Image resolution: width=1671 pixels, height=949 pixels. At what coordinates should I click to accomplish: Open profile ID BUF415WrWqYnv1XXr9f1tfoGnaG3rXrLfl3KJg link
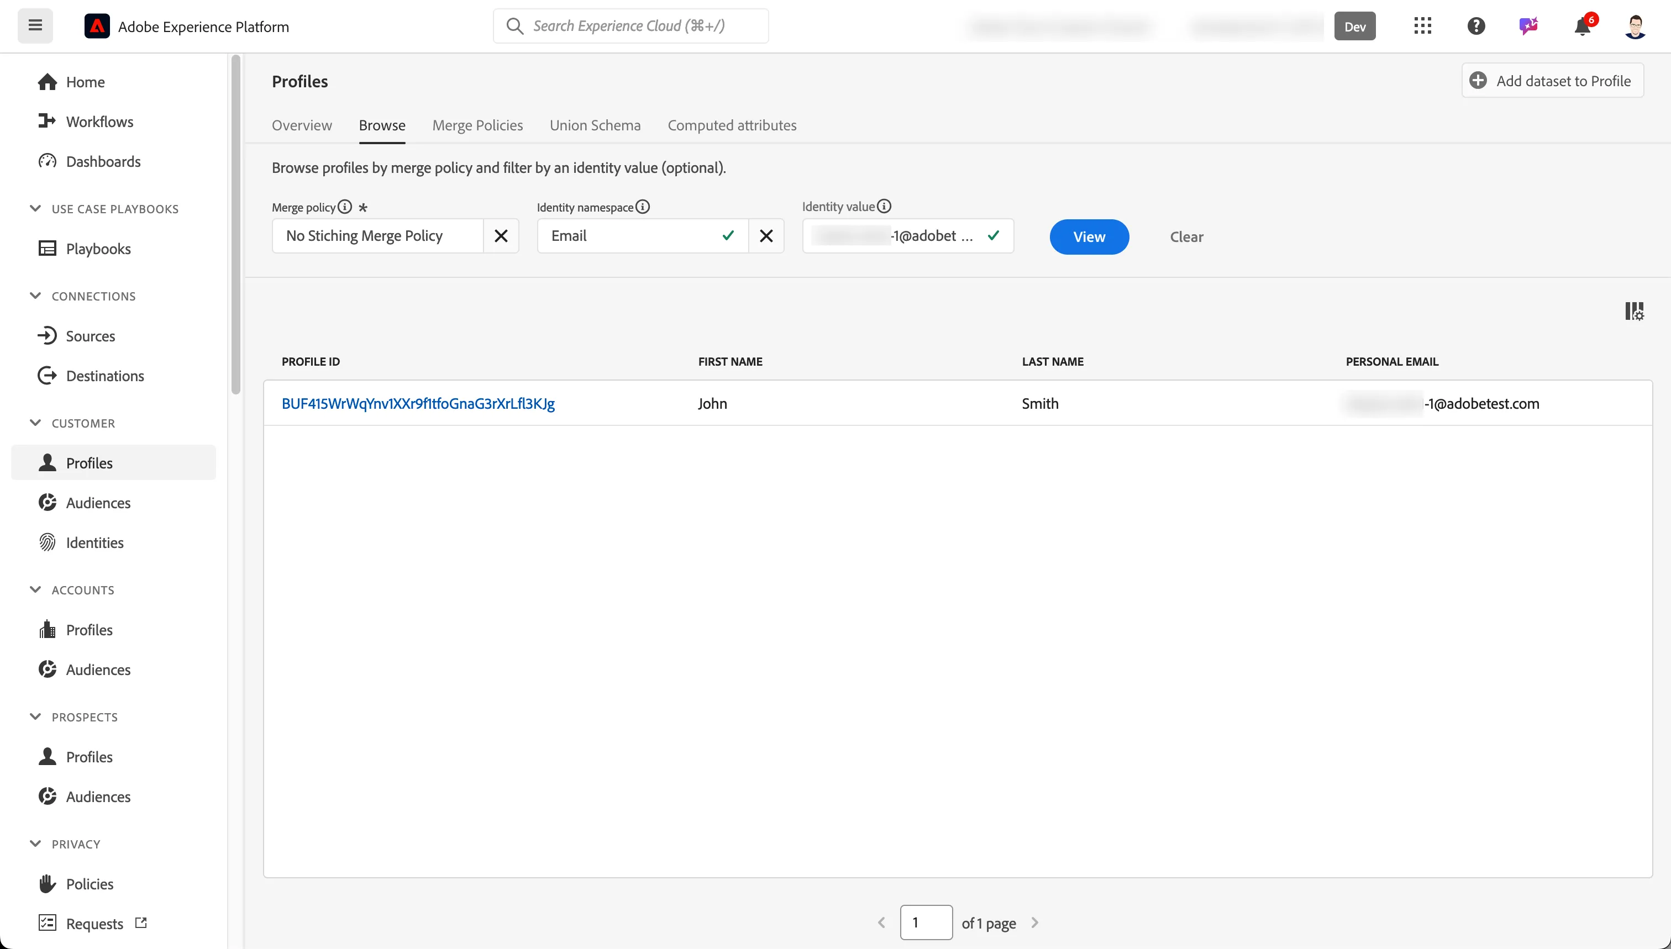(x=418, y=403)
